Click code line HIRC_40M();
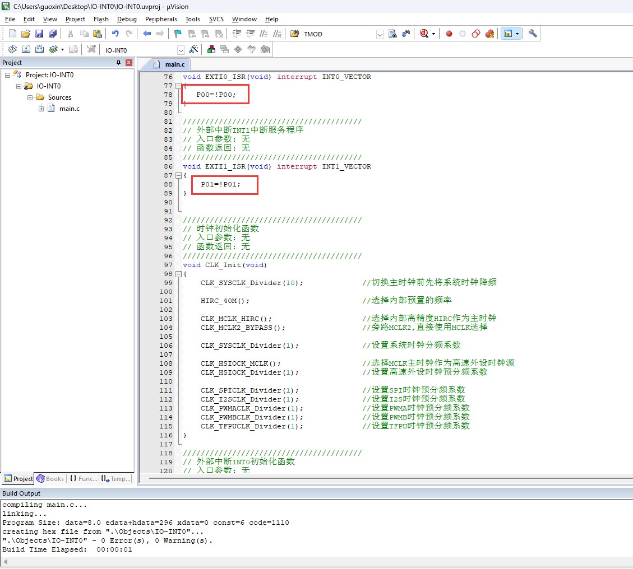This screenshot has width=633, height=569. click(225, 301)
